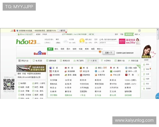159x127 pixels.
Task: Click the email account input field
Action: pos(108,43)
